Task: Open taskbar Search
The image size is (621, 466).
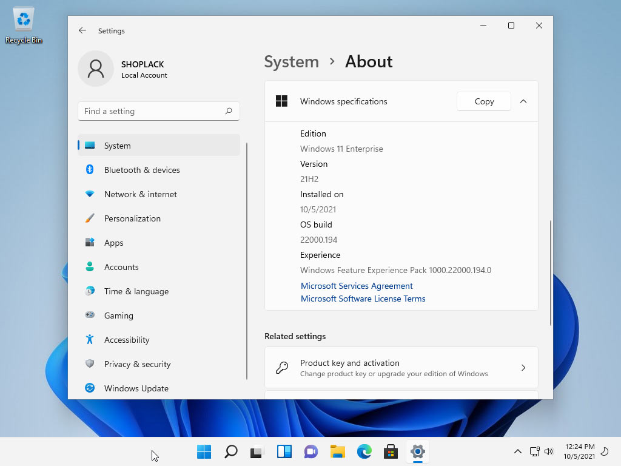Action: coord(231,451)
